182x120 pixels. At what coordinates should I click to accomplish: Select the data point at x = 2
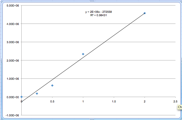tap(145, 13)
